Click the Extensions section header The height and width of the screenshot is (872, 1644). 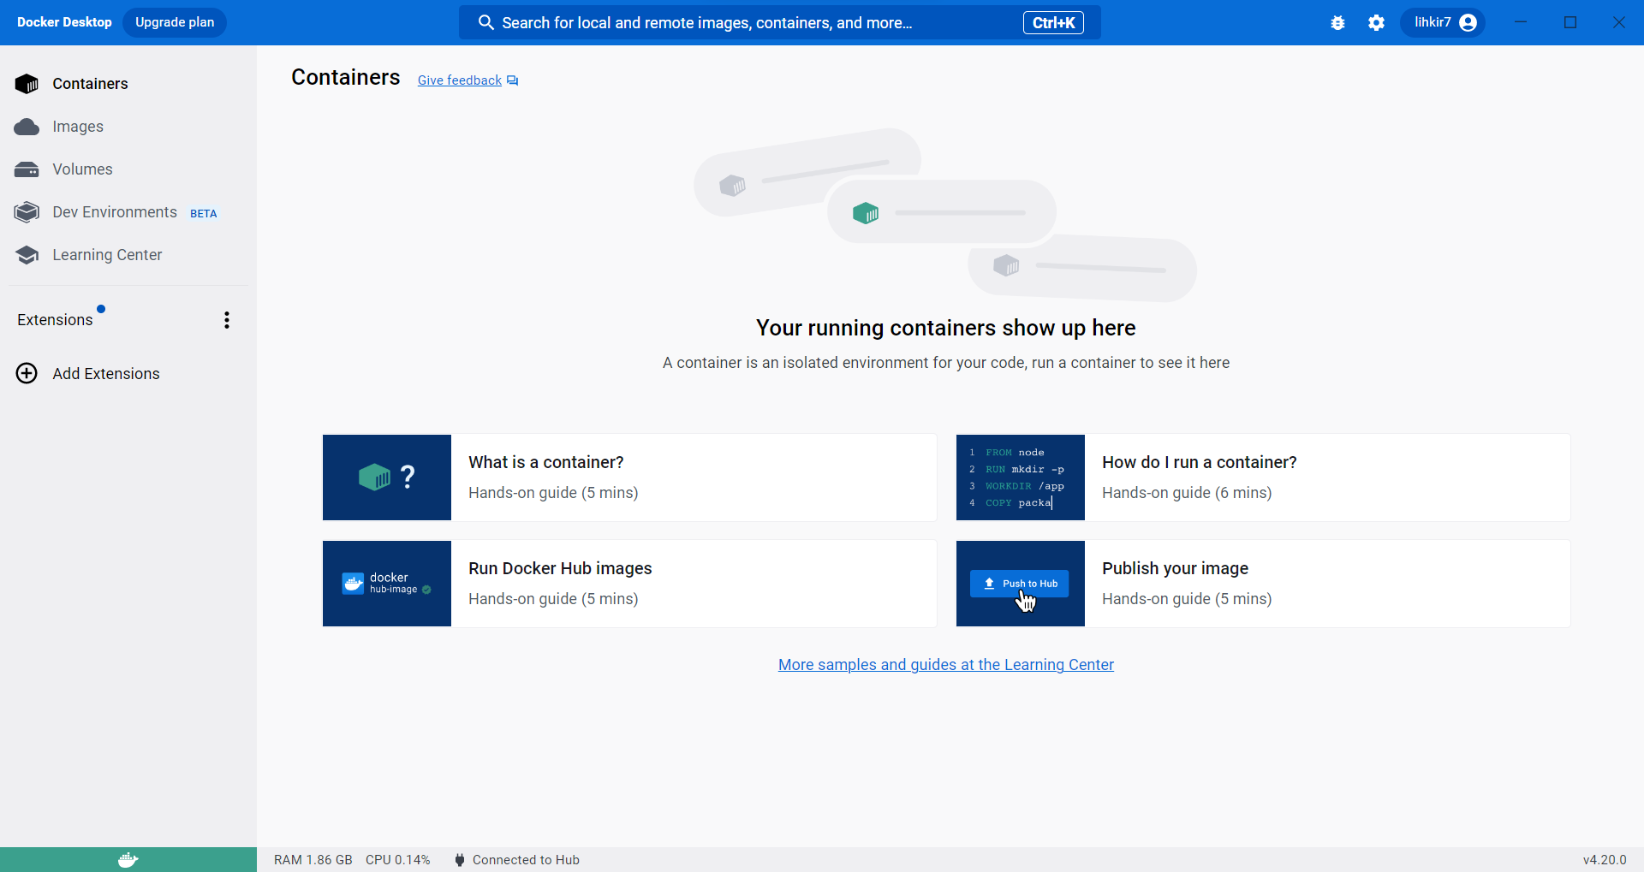[55, 320]
